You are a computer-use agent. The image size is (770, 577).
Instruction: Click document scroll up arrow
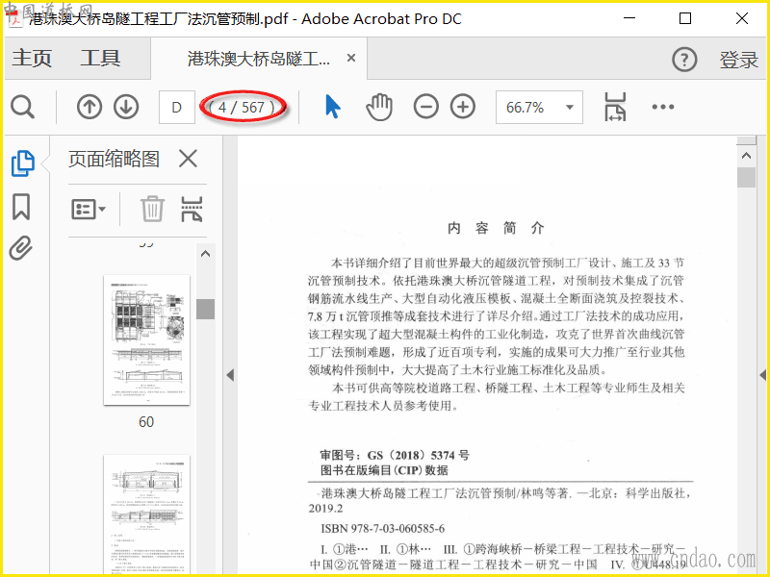pyautogui.click(x=747, y=156)
